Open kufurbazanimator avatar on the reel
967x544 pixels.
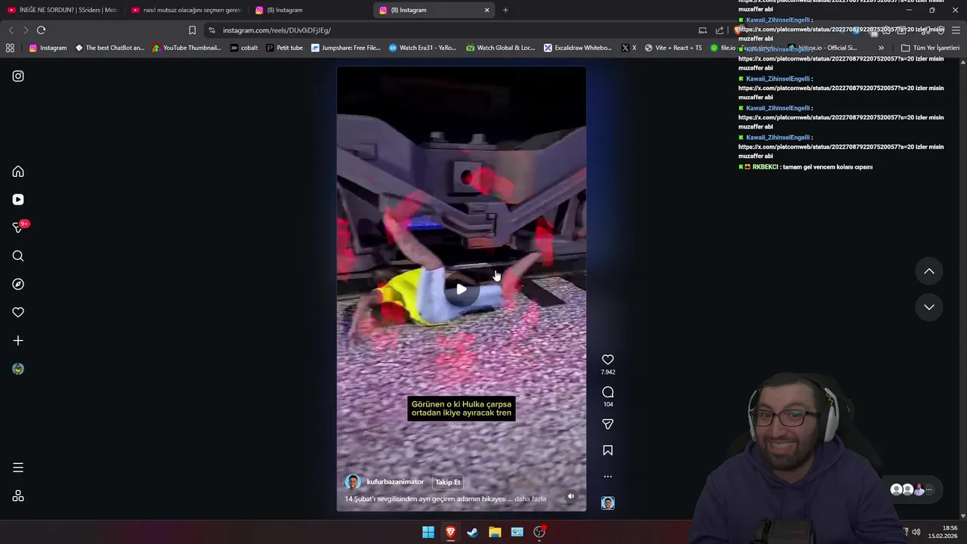tap(353, 482)
